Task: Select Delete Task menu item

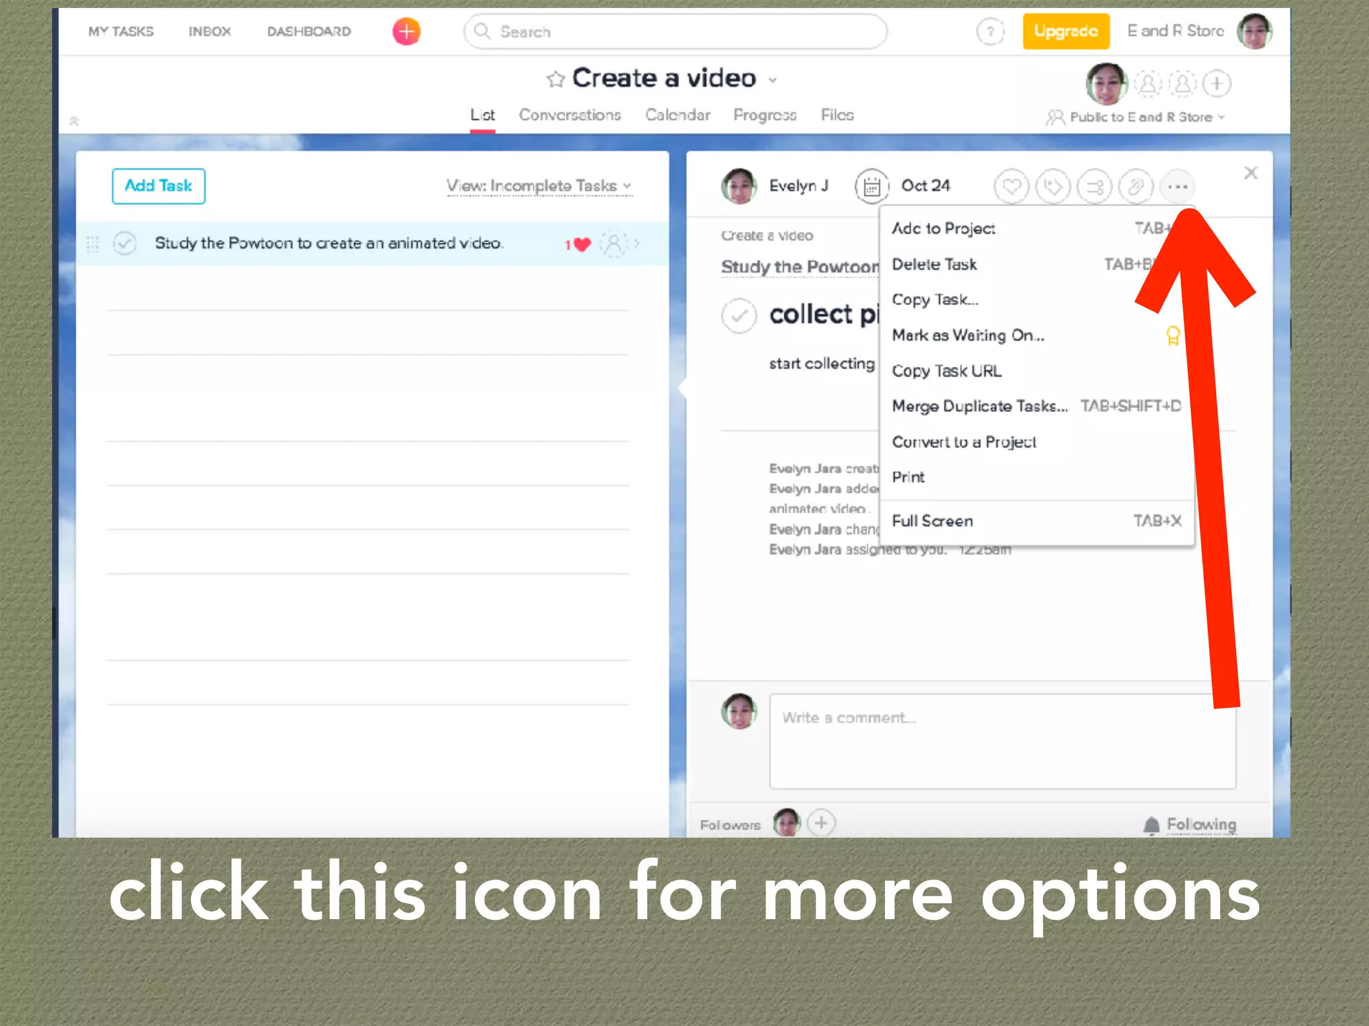Action: [1036, 265]
